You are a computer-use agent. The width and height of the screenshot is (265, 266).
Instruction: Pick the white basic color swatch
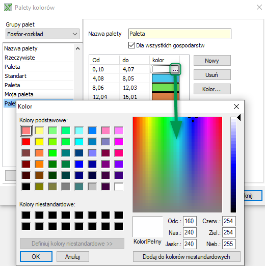pyautogui.click(x=119, y=187)
